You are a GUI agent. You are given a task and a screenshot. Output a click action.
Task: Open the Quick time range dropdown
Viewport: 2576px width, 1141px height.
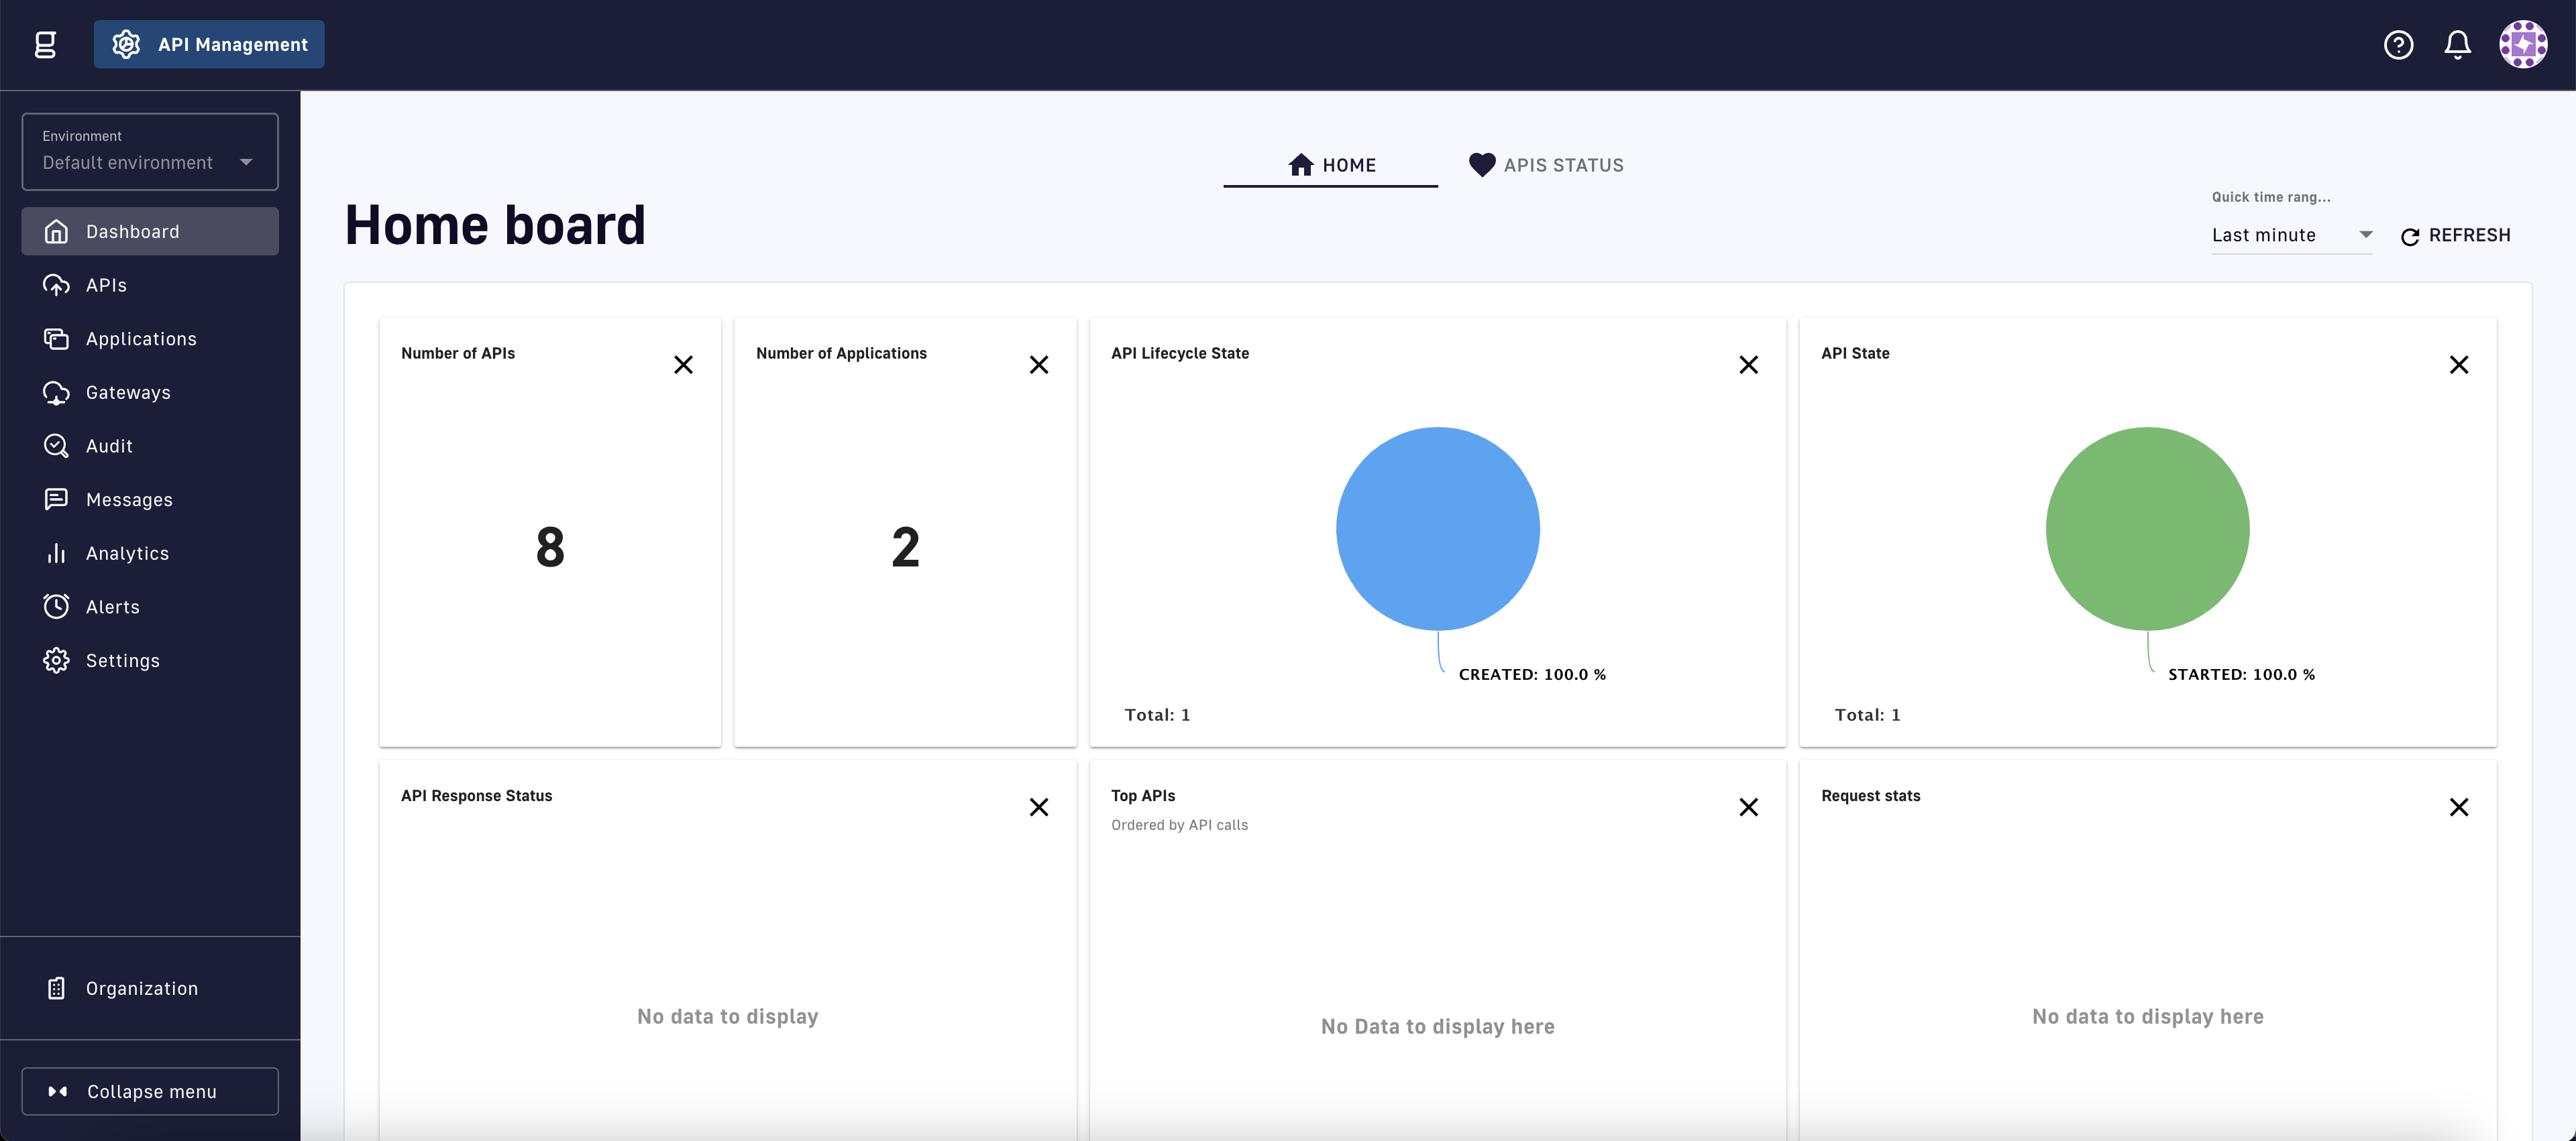click(2291, 235)
